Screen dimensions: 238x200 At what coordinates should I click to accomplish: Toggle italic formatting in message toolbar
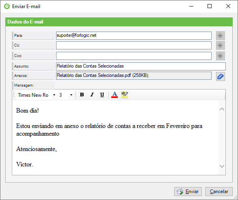[92, 95]
